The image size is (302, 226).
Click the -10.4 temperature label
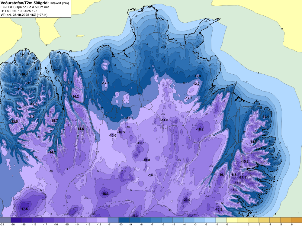24,75
